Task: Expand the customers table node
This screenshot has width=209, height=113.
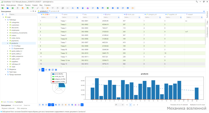Action: point(8,25)
